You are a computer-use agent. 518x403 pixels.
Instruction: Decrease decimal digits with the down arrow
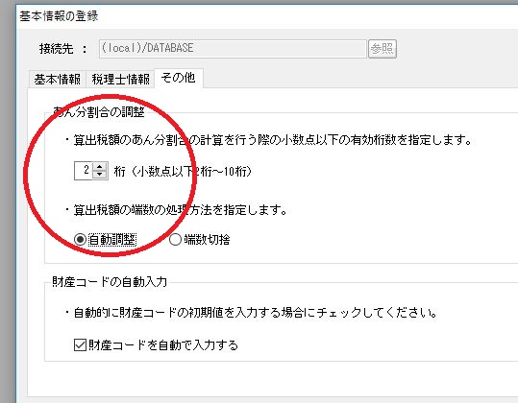[99, 175]
